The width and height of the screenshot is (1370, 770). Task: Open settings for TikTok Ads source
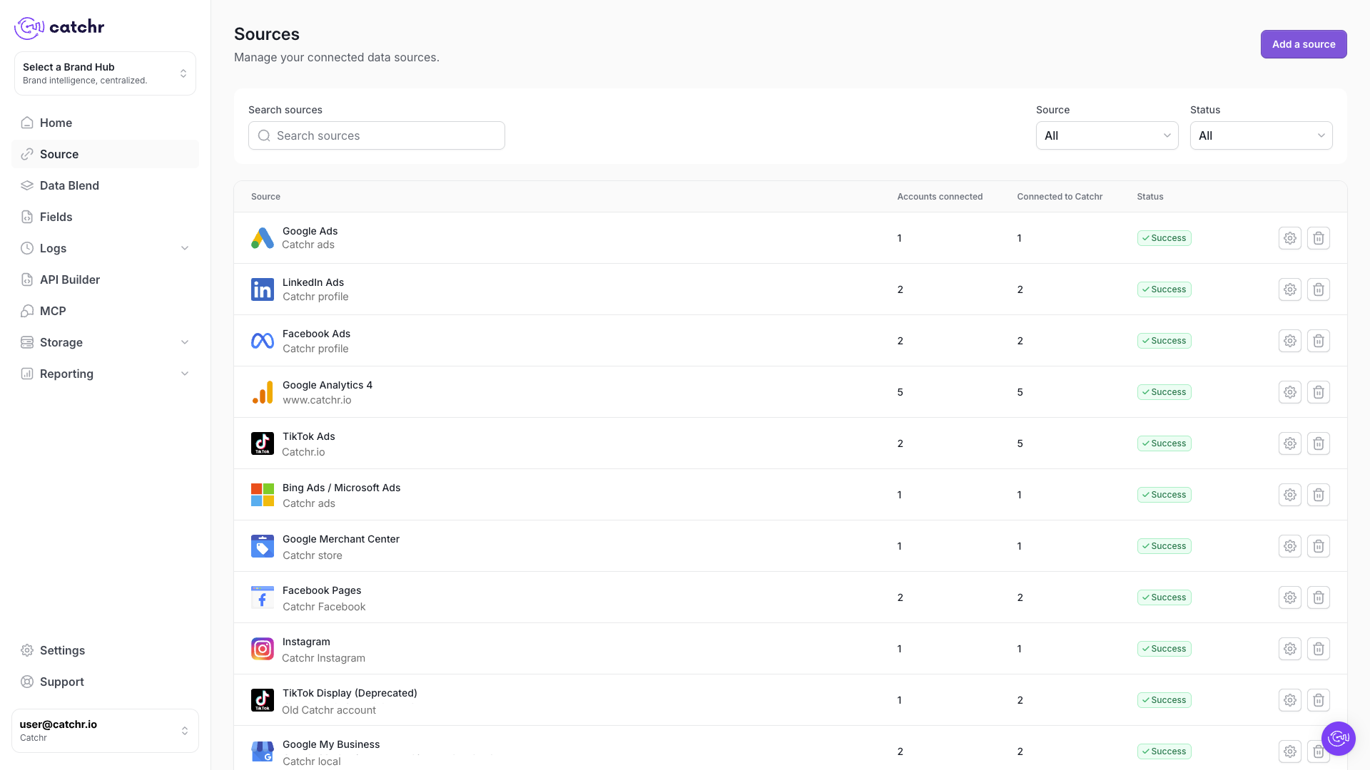[x=1290, y=443]
